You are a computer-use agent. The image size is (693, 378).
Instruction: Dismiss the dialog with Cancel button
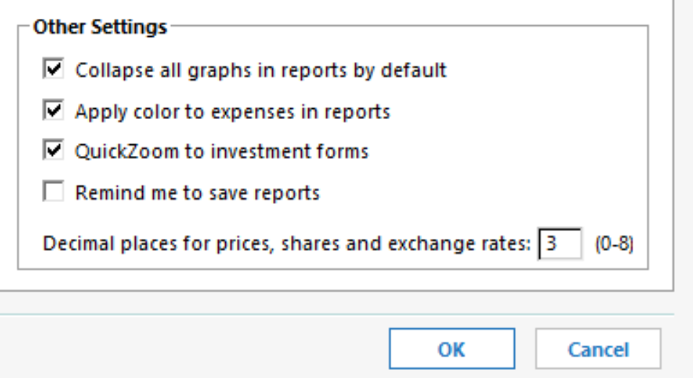(x=598, y=349)
